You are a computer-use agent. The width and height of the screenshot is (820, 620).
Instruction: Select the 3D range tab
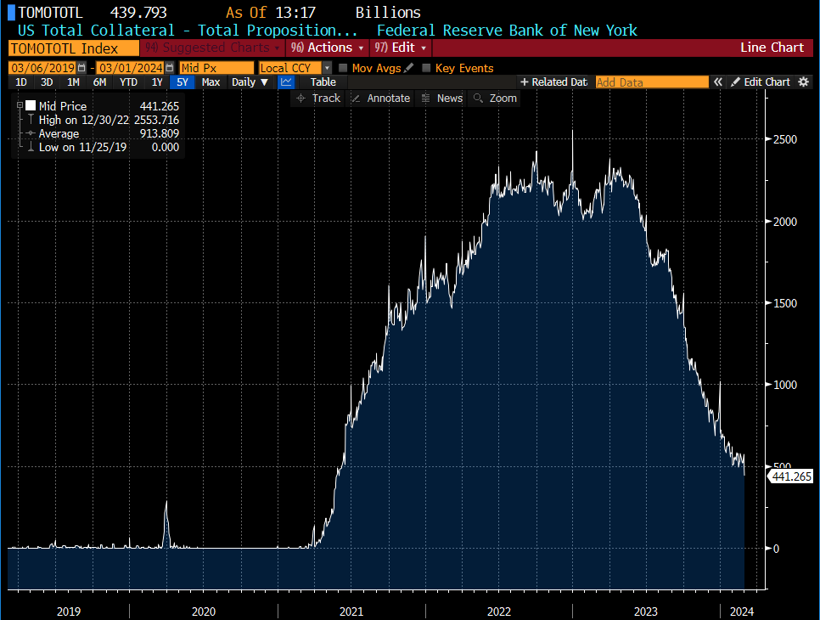click(47, 82)
